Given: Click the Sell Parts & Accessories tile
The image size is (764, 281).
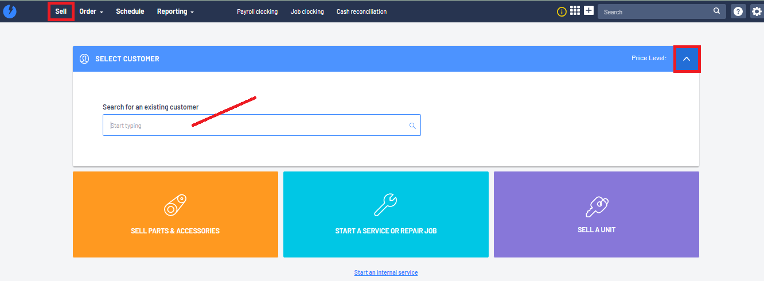Looking at the screenshot, I should [x=176, y=214].
